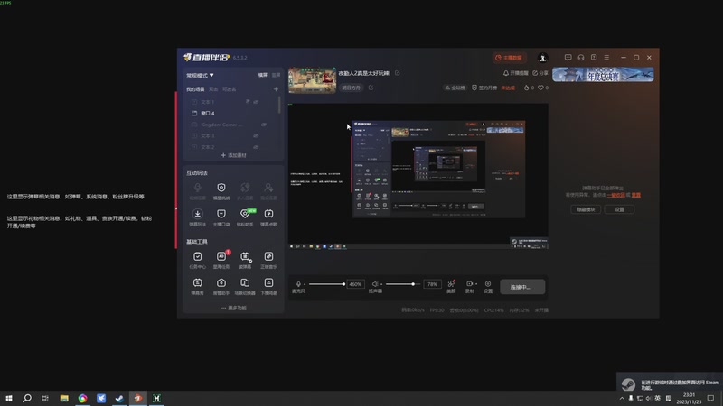Open the hamburger main menu
The width and height of the screenshot is (723, 406).
coord(606,58)
